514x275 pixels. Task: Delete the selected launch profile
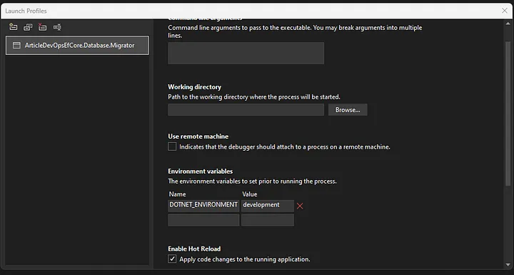pyautogui.click(x=42, y=27)
